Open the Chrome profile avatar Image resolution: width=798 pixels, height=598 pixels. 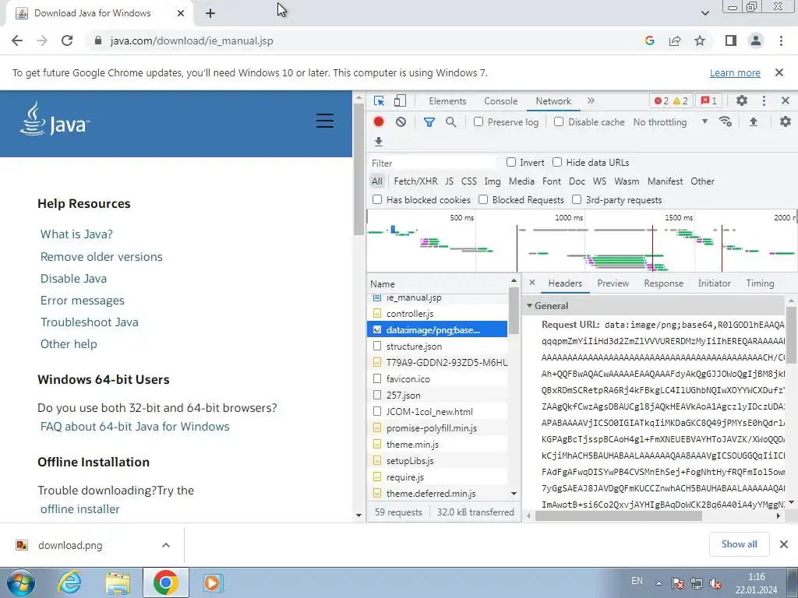[756, 40]
